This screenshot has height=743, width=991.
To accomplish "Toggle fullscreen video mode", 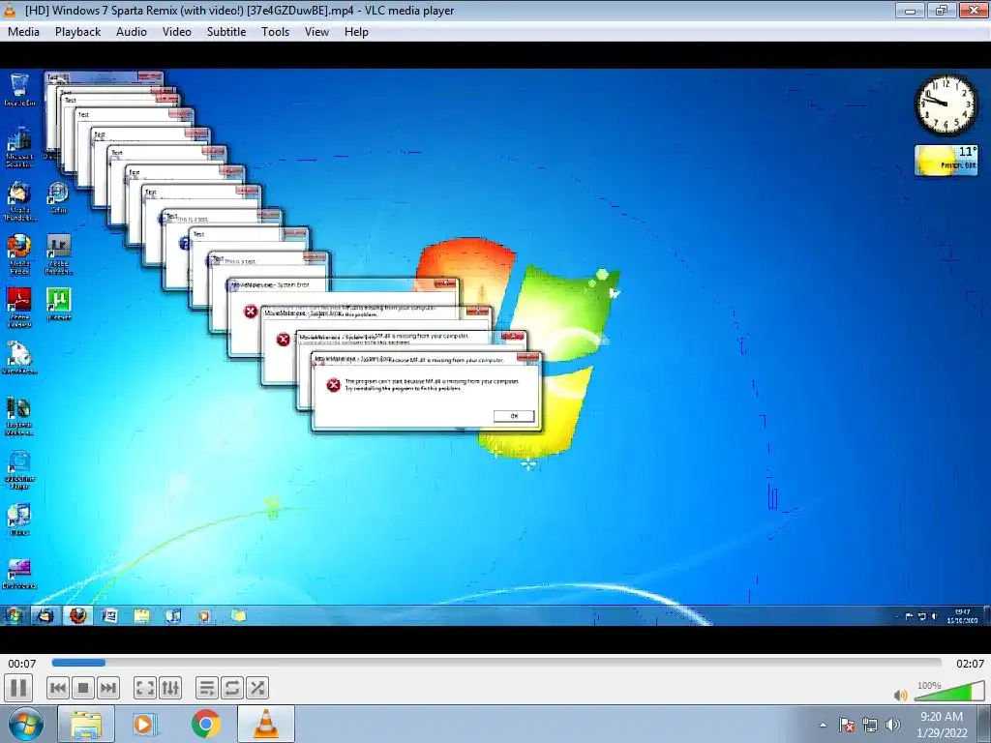I will point(145,688).
